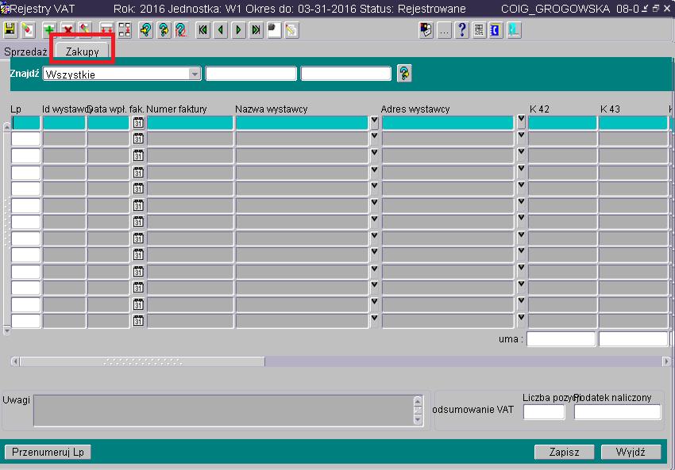Image resolution: width=675 pixels, height=470 pixels.
Task: Click the Numer faktury cell in highlighted row
Action: point(190,123)
